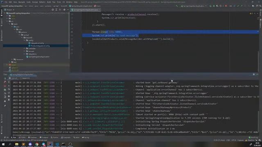Click 'Tomcat started on port(s)' log line
The height and width of the screenshot is (147, 262).
pyautogui.click(x=172, y=114)
